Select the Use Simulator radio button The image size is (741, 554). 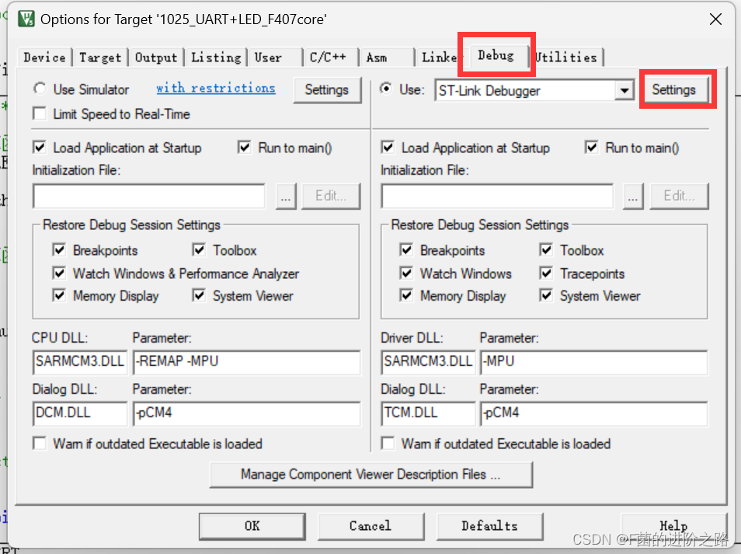tap(40, 89)
